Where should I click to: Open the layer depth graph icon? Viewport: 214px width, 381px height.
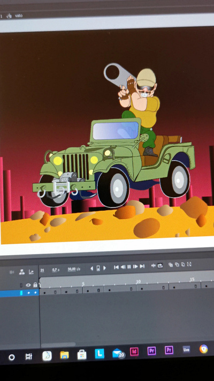coord(32,272)
